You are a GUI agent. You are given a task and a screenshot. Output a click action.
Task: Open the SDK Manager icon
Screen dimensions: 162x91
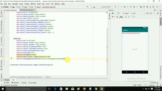[x=153, y=7]
